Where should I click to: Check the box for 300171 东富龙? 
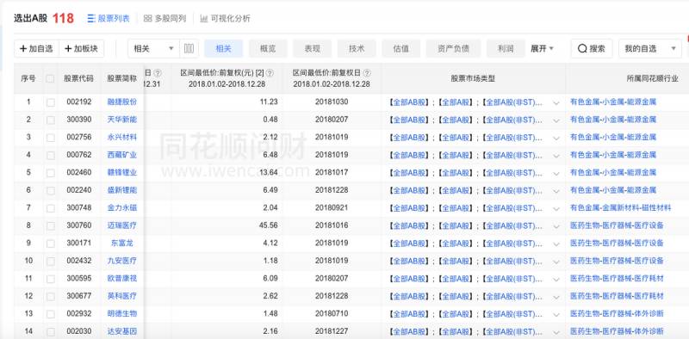tap(51, 243)
